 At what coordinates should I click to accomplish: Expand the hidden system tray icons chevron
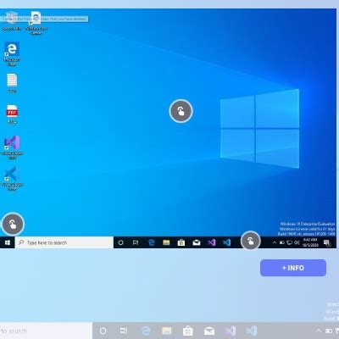click(x=275, y=242)
